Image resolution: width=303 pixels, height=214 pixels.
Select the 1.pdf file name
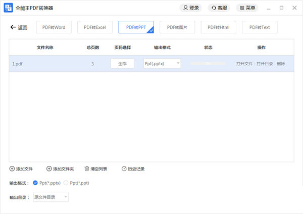[x=17, y=64]
